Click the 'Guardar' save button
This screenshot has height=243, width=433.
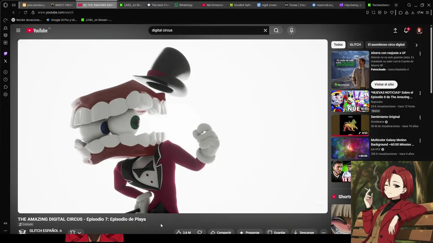[277, 233]
